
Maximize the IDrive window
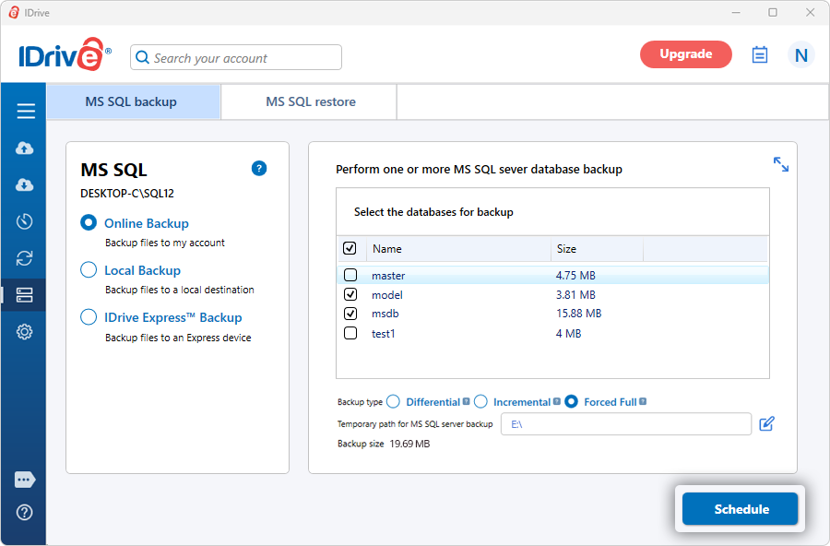point(773,12)
